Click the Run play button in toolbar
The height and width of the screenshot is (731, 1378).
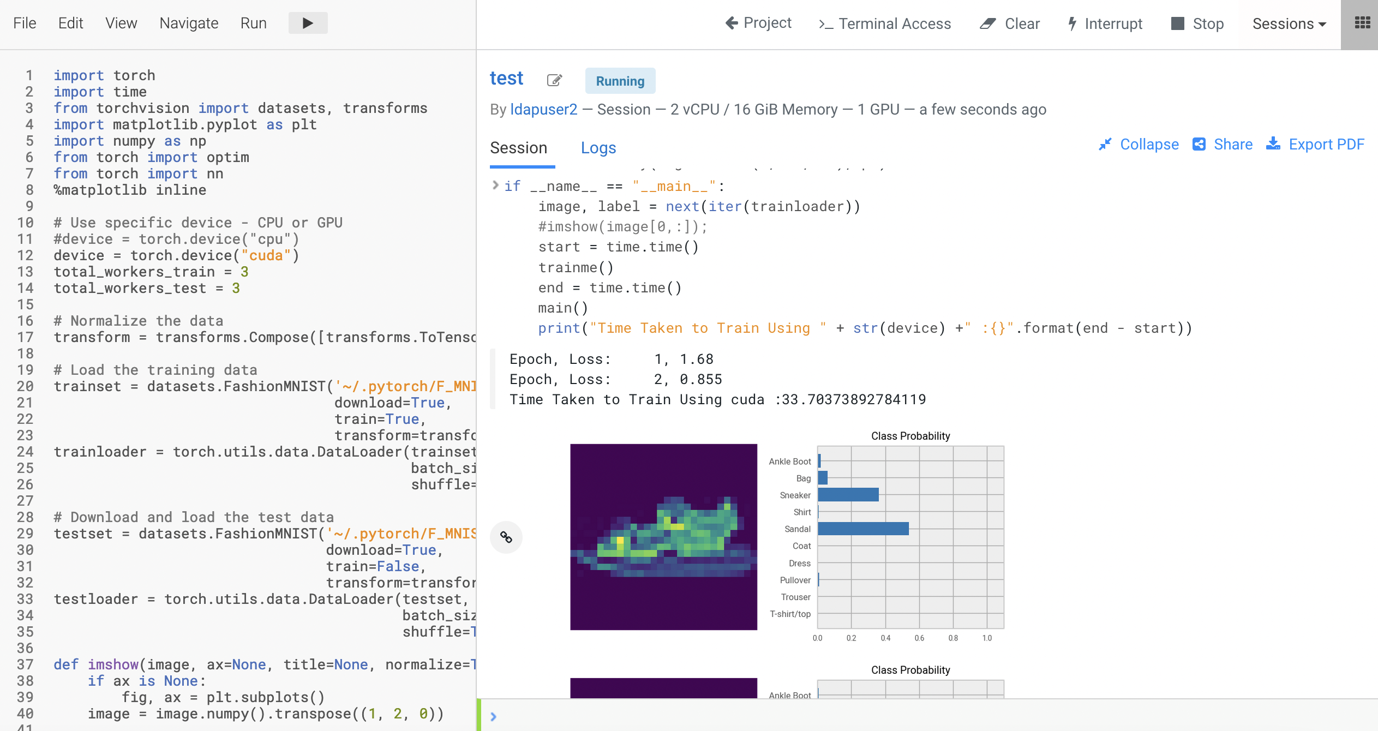coord(308,23)
